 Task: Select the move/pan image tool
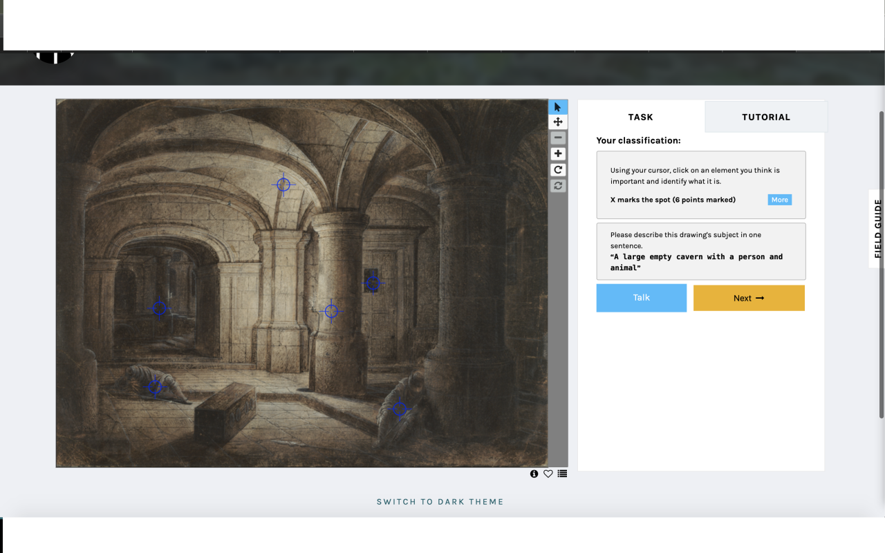(x=558, y=122)
